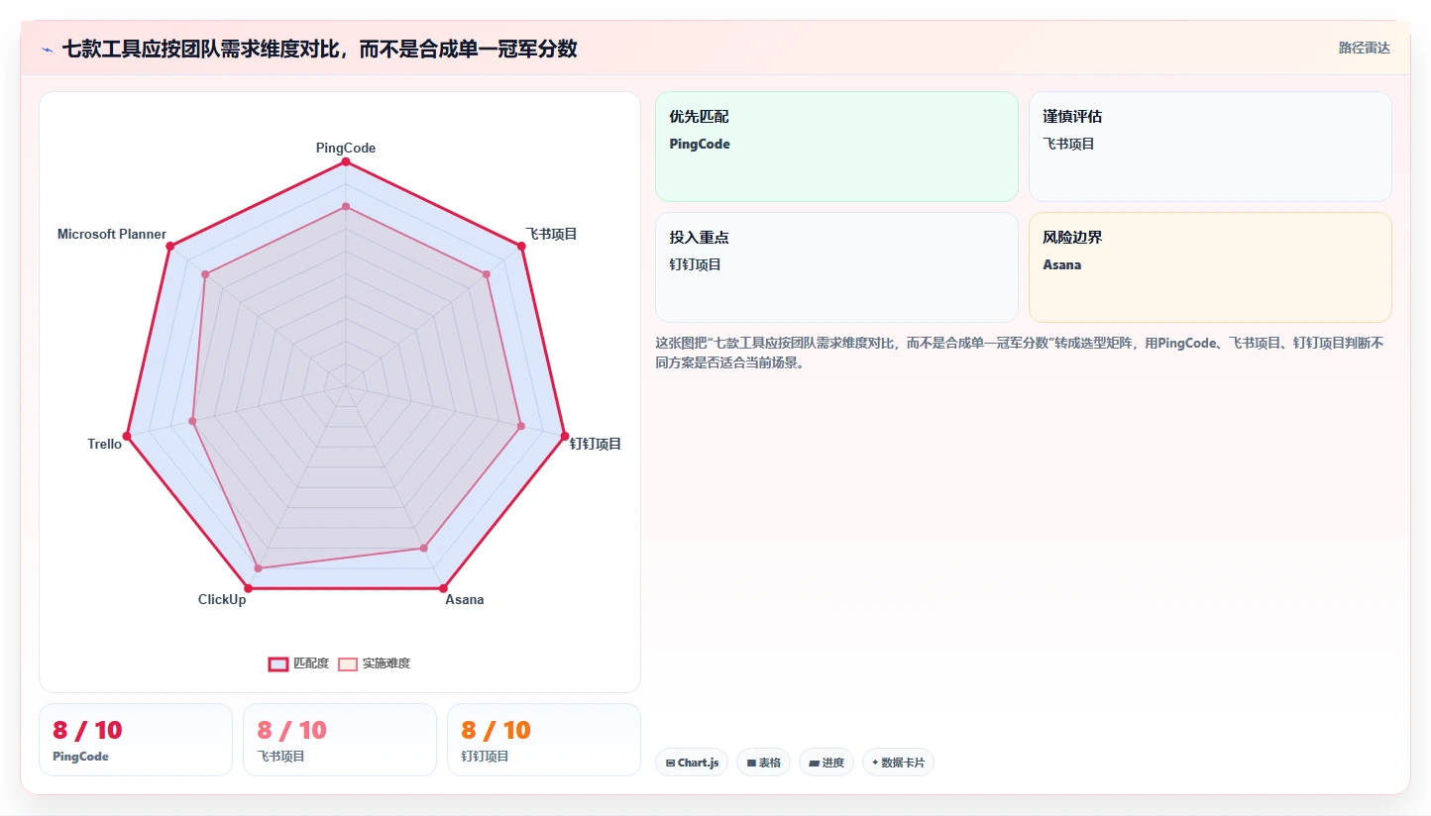This screenshot has width=1431, height=816.
Task: Select the 进度 tag
Action: [x=826, y=763]
